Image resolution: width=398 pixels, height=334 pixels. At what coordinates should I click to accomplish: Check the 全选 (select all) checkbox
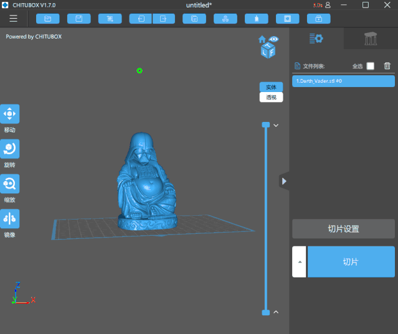pyautogui.click(x=371, y=66)
